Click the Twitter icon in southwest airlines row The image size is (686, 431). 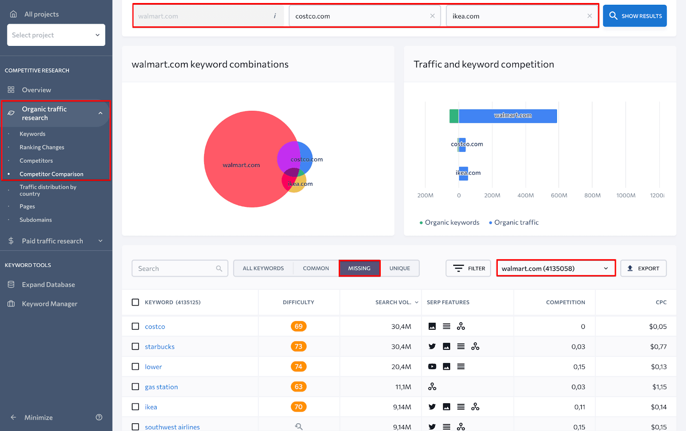tap(432, 427)
